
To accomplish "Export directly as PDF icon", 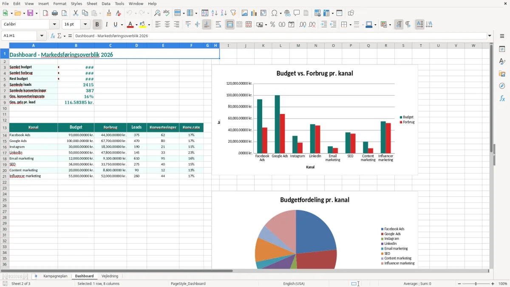I will click(45, 13).
